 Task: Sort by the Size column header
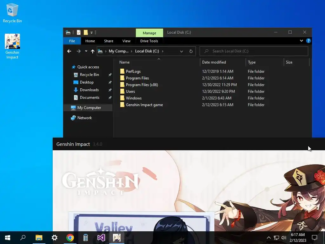(289, 62)
